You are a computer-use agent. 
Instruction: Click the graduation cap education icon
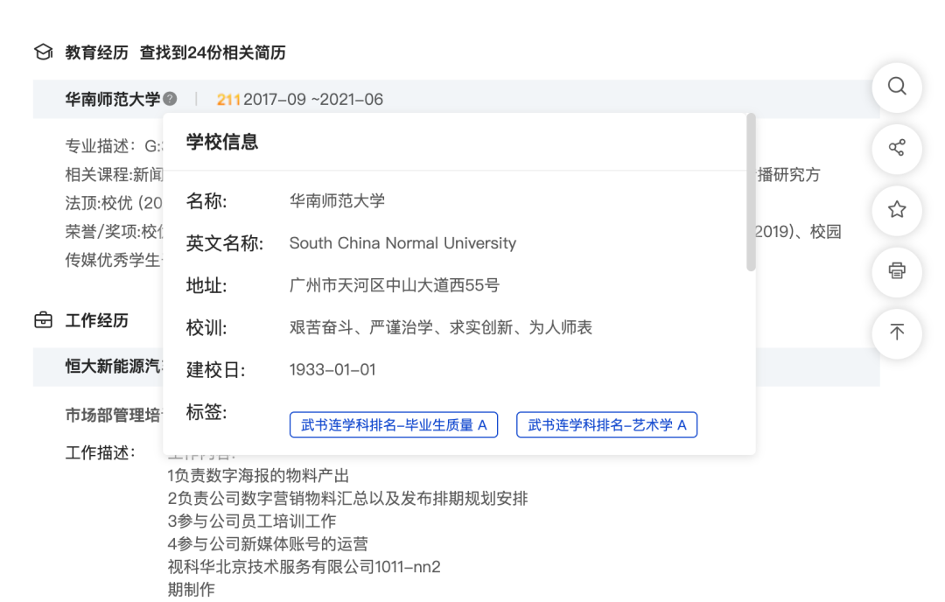pyautogui.click(x=44, y=52)
